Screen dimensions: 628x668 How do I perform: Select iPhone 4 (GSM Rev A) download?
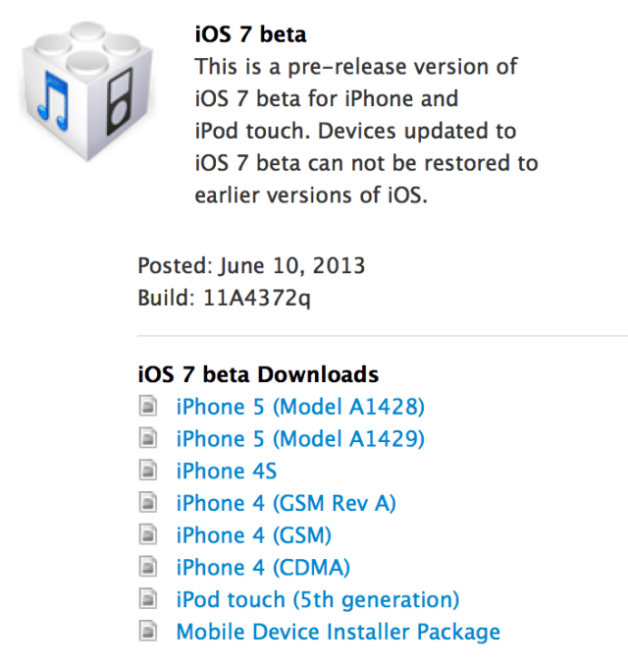[286, 504]
